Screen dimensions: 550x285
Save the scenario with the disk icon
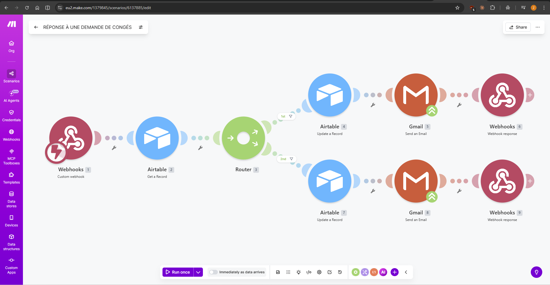point(278,272)
